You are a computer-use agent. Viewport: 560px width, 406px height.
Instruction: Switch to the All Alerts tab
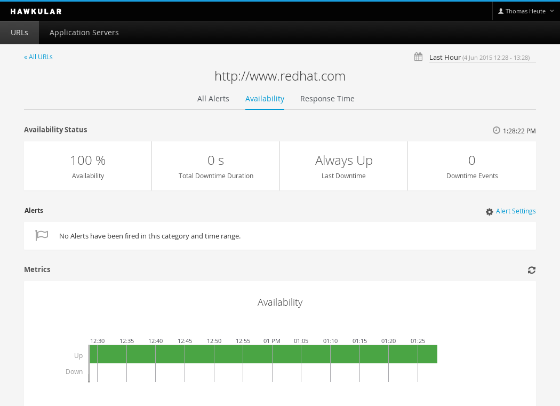pyautogui.click(x=213, y=99)
